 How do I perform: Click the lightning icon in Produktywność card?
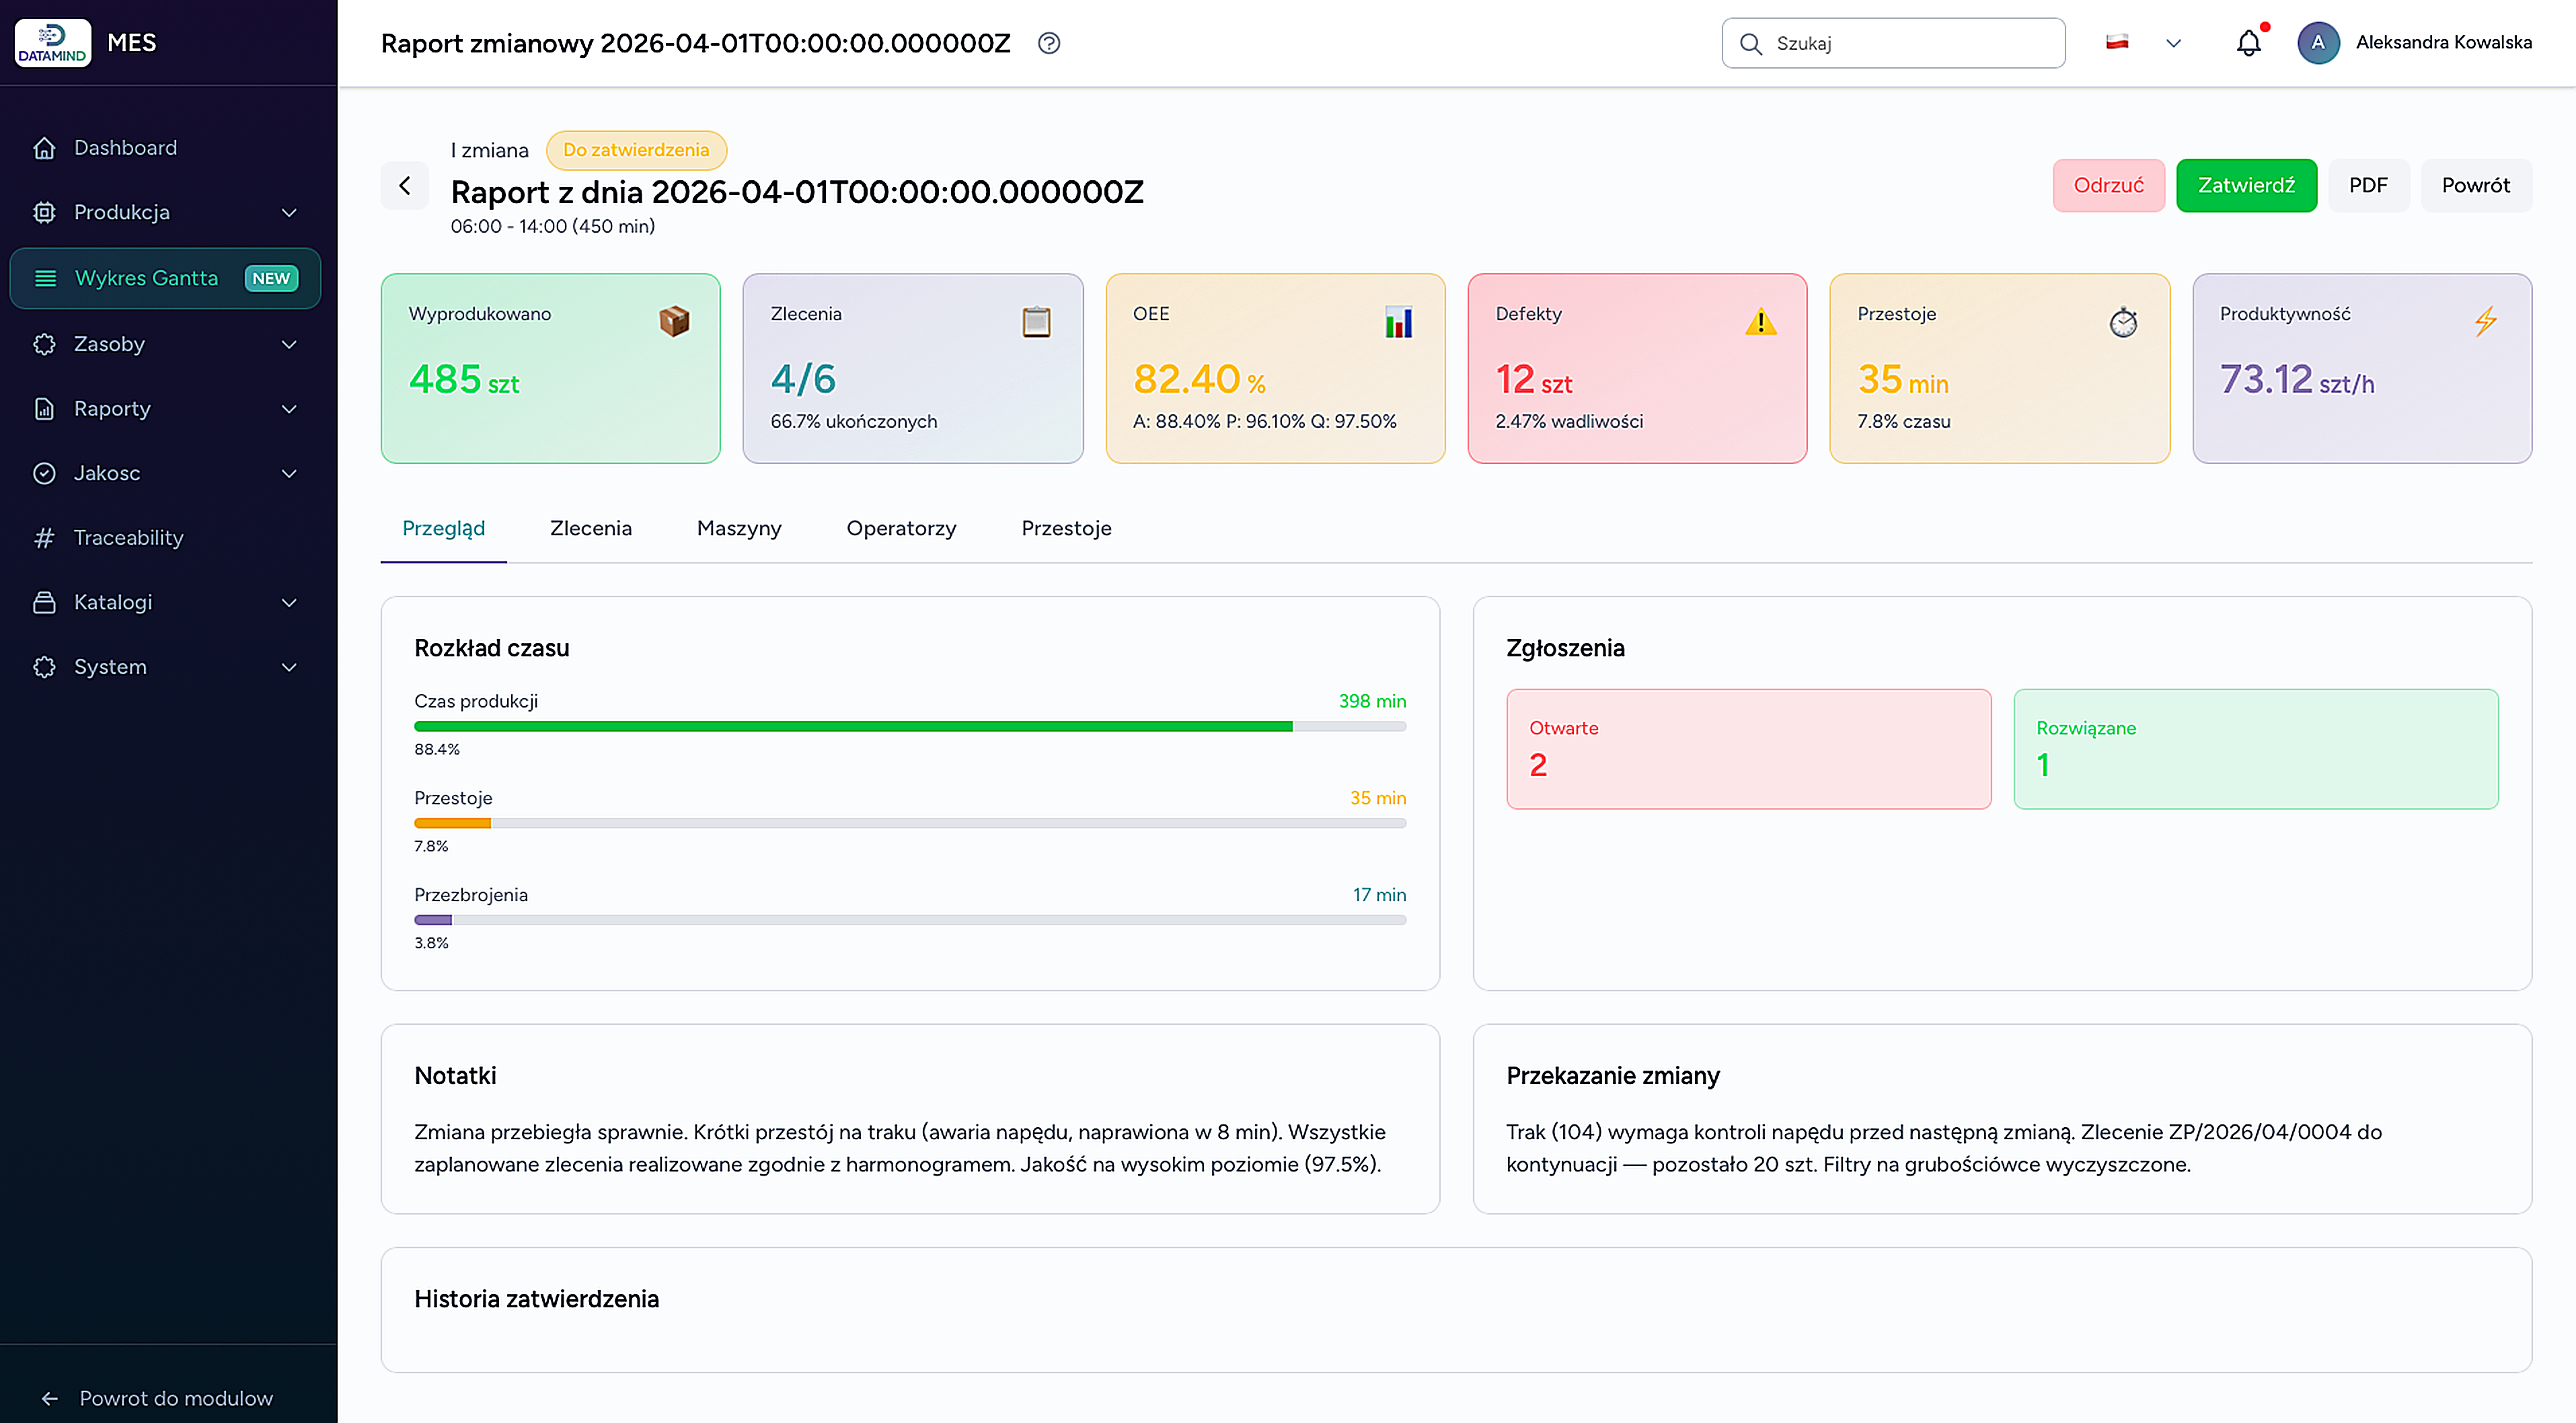point(2486,321)
